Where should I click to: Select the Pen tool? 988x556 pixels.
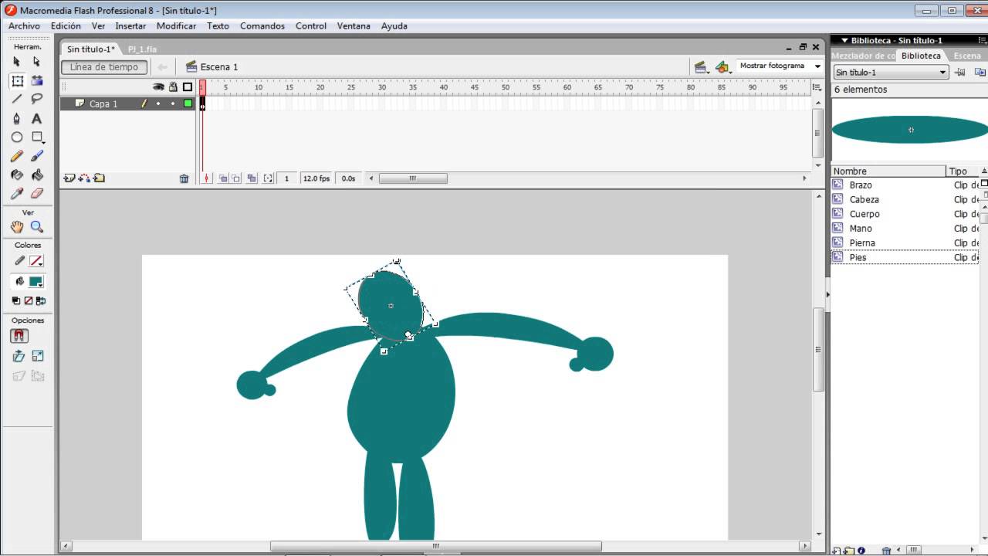tap(17, 118)
